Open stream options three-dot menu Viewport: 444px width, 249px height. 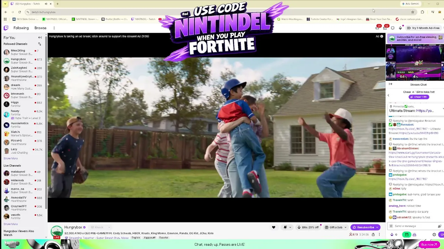click(x=379, y=234)
